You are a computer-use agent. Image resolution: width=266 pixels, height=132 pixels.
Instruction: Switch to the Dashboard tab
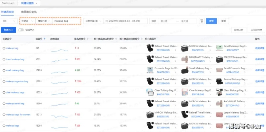tap(8, 3)
